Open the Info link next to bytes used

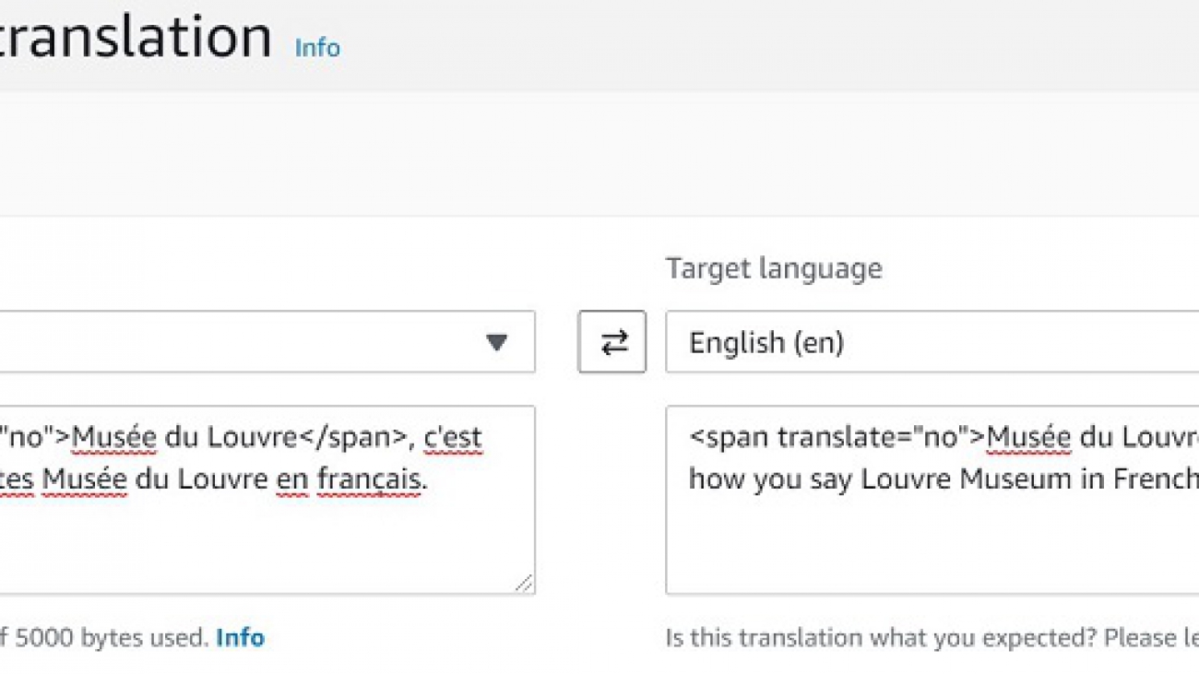pos(240,638)
